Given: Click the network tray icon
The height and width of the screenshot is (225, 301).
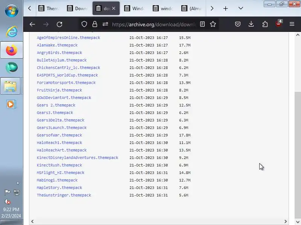Looking at the screenshot, I should point(17,192).
